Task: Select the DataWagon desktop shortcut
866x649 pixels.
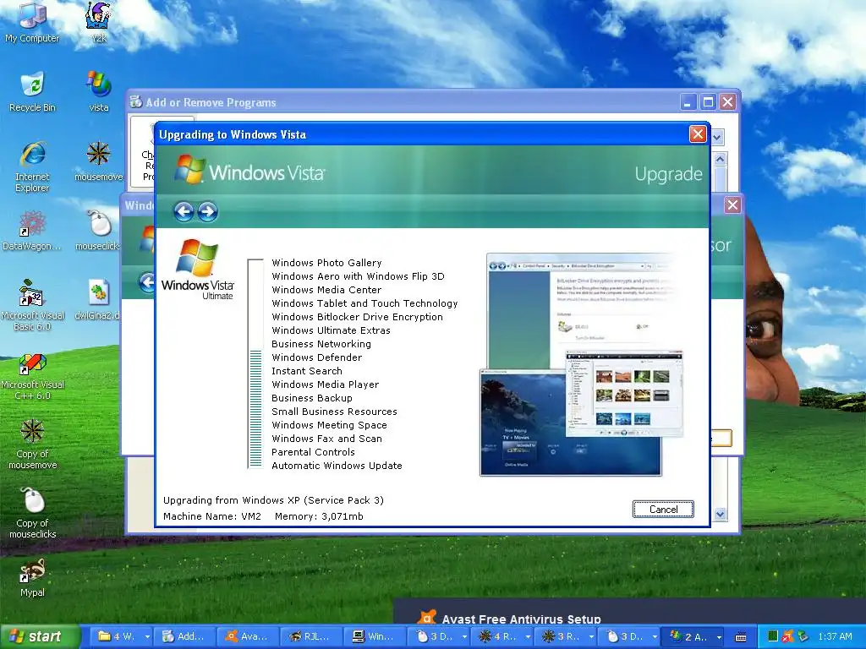Action: [x=32, y=231]
